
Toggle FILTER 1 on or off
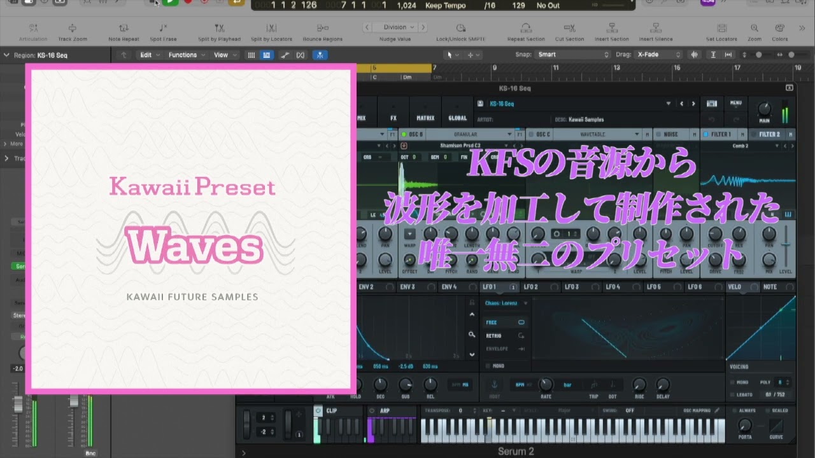point(705,134)
